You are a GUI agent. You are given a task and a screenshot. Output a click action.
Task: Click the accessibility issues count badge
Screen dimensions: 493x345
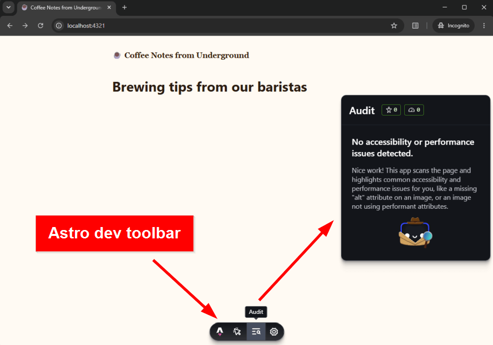point(391,110)
